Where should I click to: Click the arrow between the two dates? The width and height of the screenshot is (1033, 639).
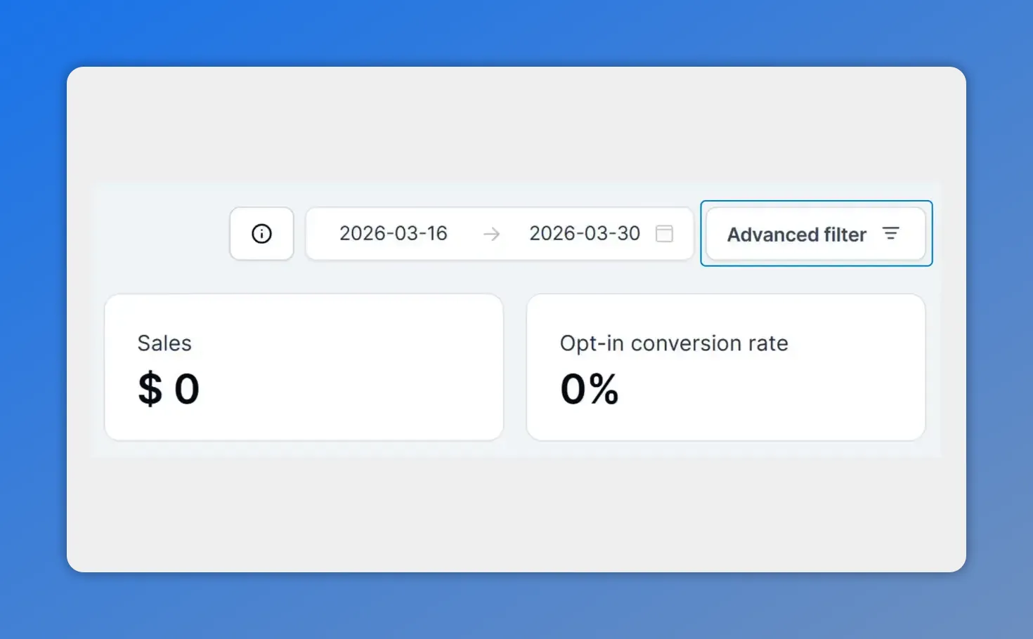(x=491, y=234)
